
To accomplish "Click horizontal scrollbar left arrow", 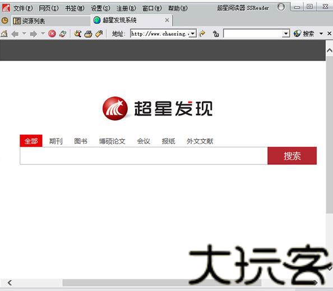I will click(x=10, y=283).
